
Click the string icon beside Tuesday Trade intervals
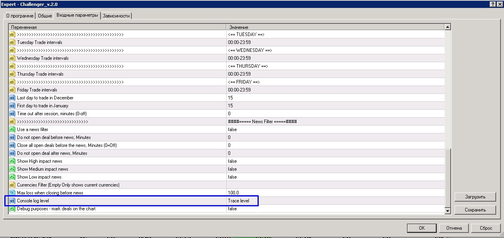[x=12, y=42]
